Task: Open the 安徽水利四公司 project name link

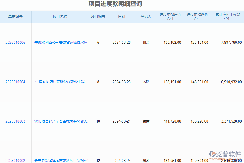Action: [60, 42]
